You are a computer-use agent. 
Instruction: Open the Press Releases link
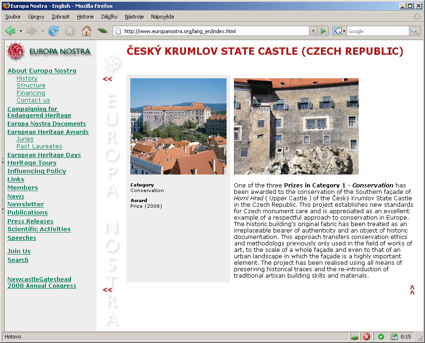[30, 221]
